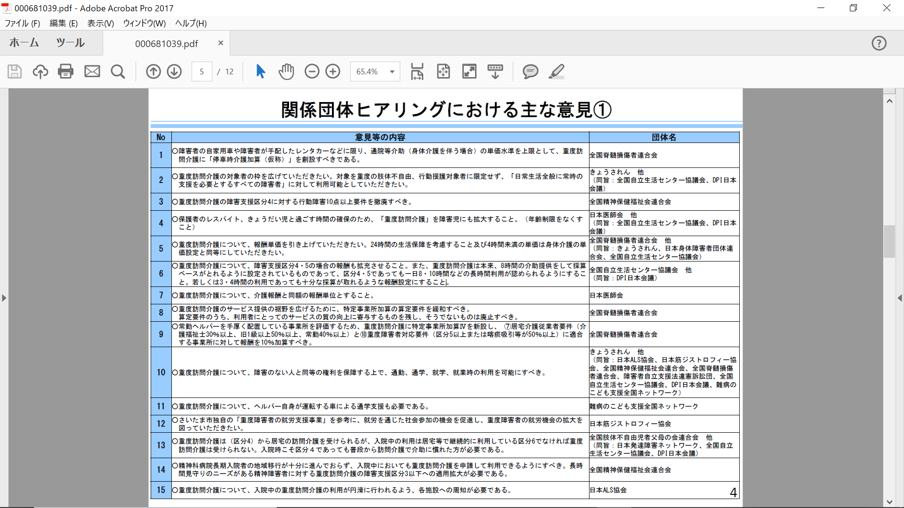The height and width of the screenshot is (508, 904).
Task: Expand the left navigation pane arrow
Action: click(4, 298)
